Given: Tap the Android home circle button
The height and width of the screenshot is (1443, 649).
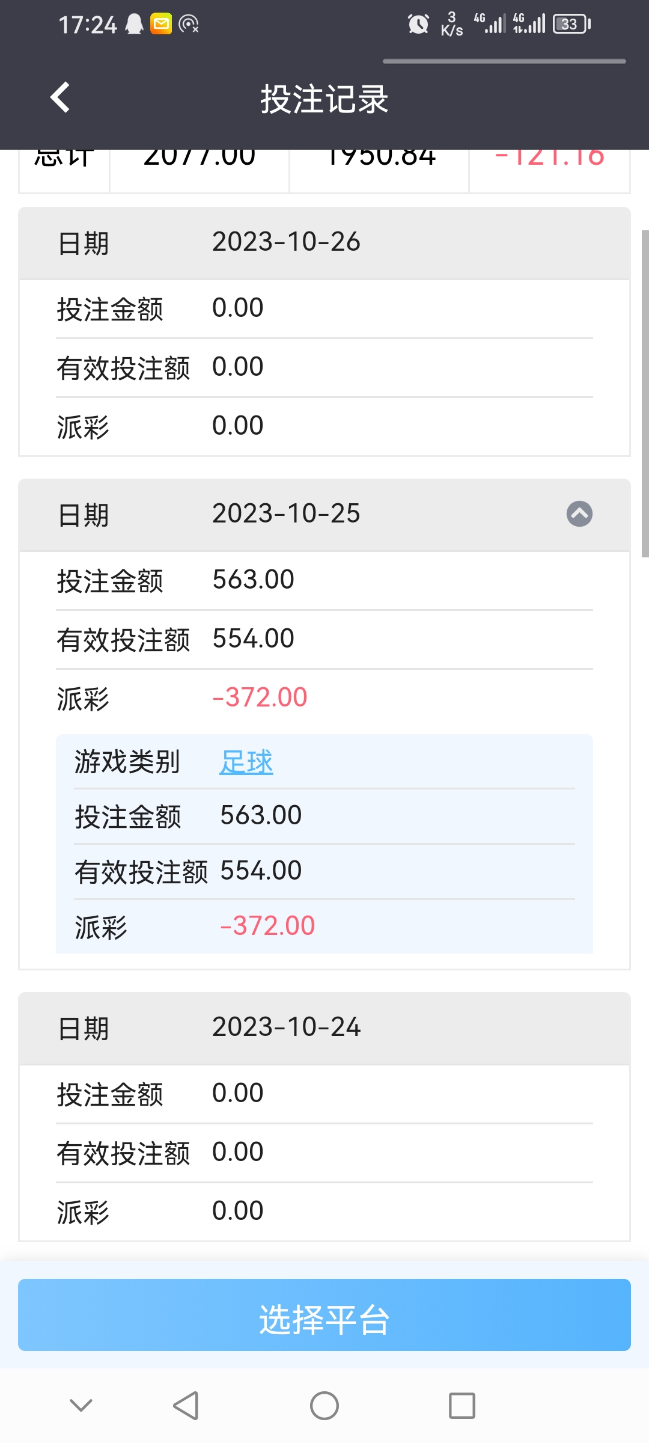Looking at the screenshot, I should point(324,1406).
